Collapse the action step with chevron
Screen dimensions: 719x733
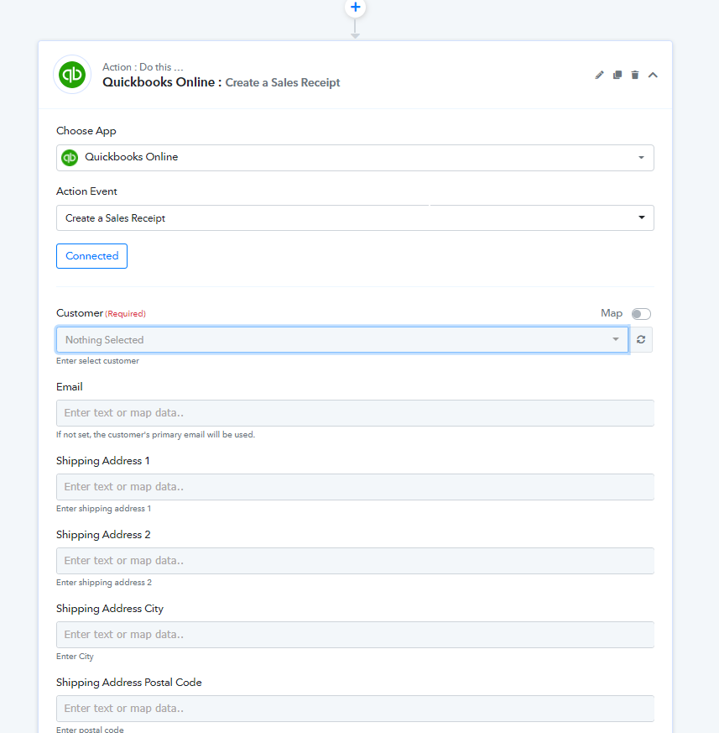tap(654, 75)
